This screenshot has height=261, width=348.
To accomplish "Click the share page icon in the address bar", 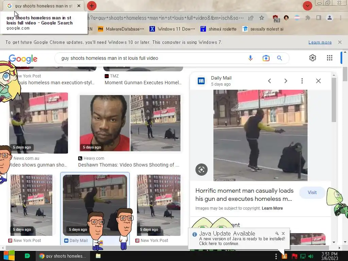I will pos(251,18).
